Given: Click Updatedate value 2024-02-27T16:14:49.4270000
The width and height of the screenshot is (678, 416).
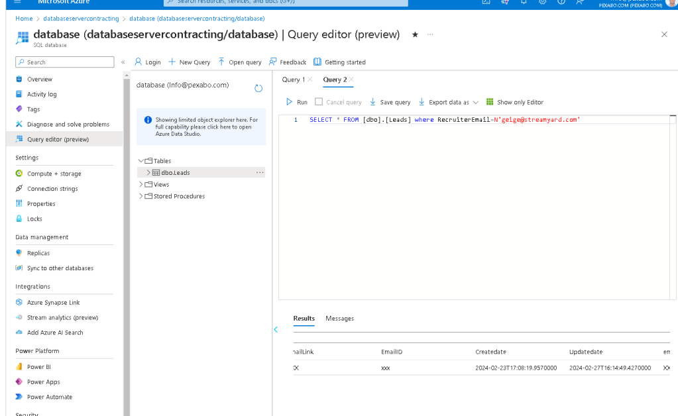Looking at the screenshot, I should click(x=610, y=368).
